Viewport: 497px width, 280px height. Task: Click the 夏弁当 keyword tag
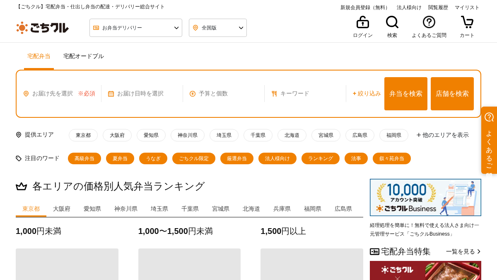click(120, 158)
